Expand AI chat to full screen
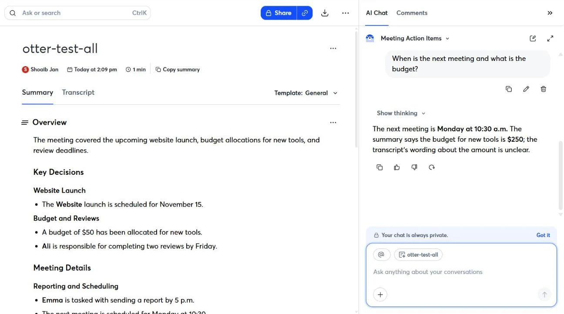Viewport: 564px width, 314px height. 550,38
